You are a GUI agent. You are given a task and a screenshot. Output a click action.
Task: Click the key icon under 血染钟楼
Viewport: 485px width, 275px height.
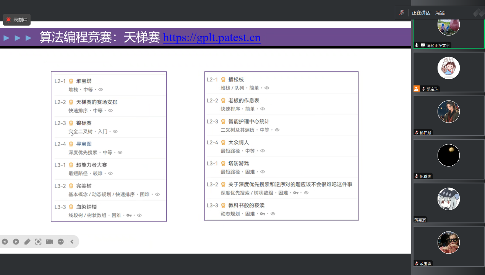[129, 215]
